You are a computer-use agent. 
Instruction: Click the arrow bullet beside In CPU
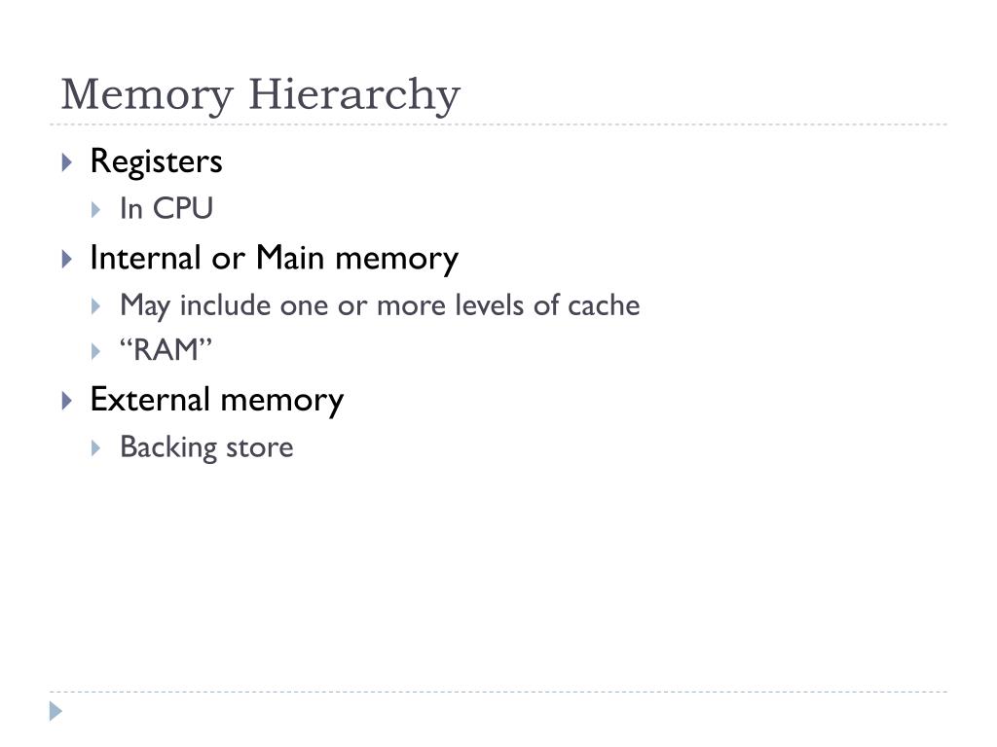pyautogui.click(x=96, y=210)
